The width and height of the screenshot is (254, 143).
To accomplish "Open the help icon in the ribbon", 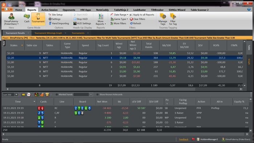I will (x=249, y=9).
